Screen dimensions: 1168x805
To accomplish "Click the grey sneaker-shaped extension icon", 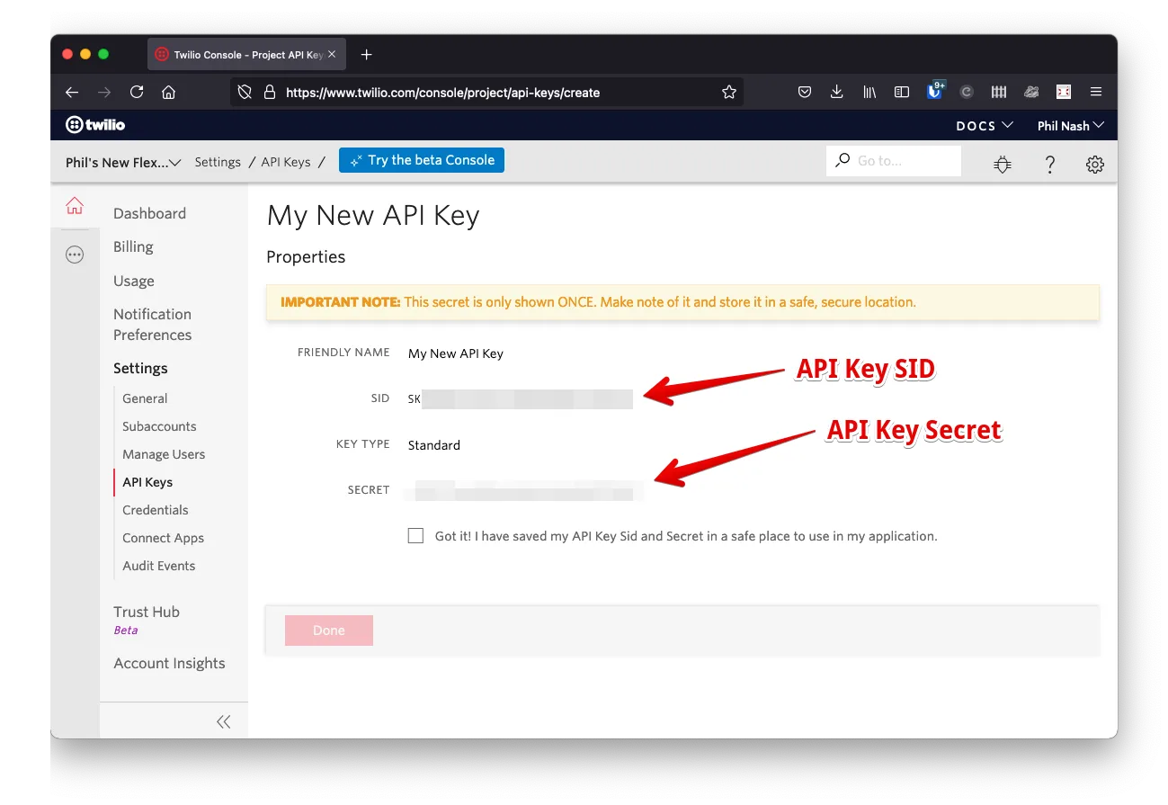I will pos(1031,92).
